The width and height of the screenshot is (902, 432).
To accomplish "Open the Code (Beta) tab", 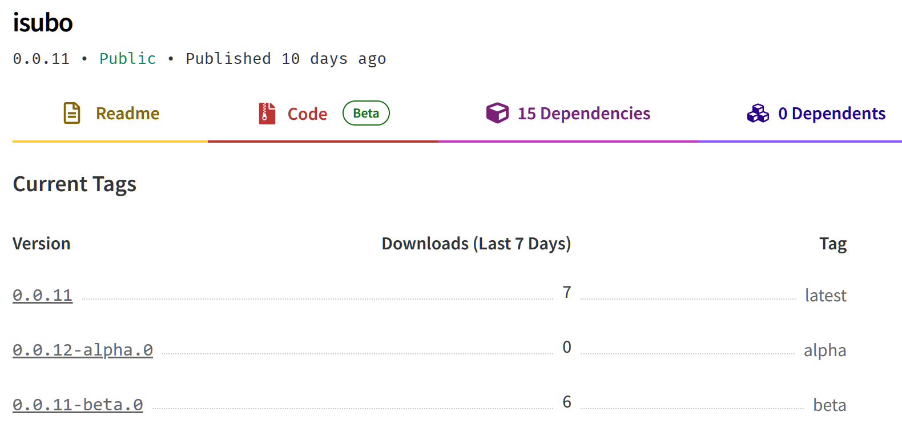I will pyautogui.click(x=307, y=114).
